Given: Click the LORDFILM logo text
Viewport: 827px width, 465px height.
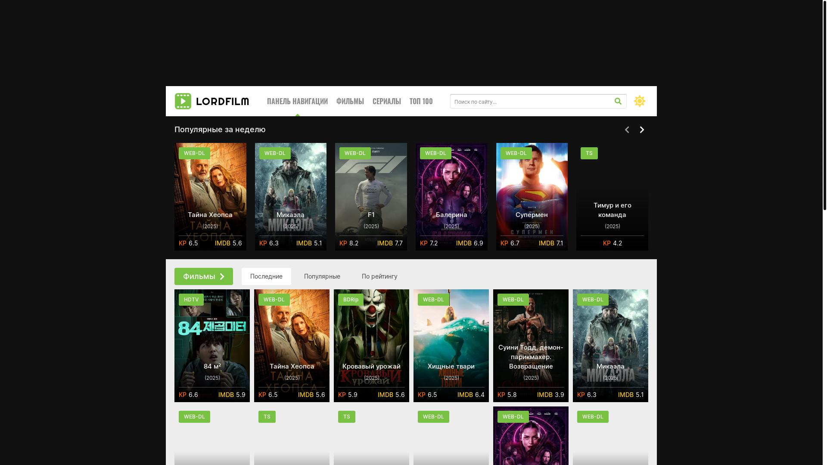Looking at the screenshot, I should (x=222, y=102).
